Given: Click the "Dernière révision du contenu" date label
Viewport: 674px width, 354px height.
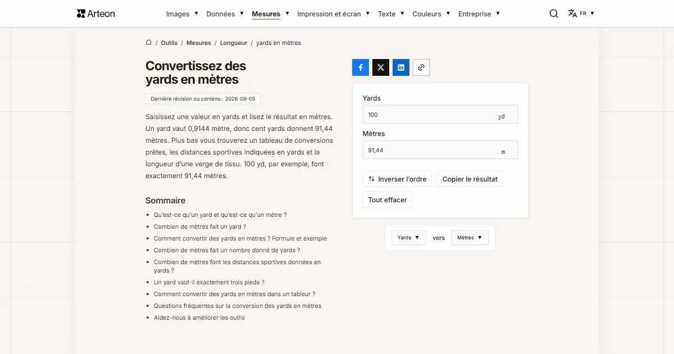Looking at the screenshot, I should click(x=203, y=99).
